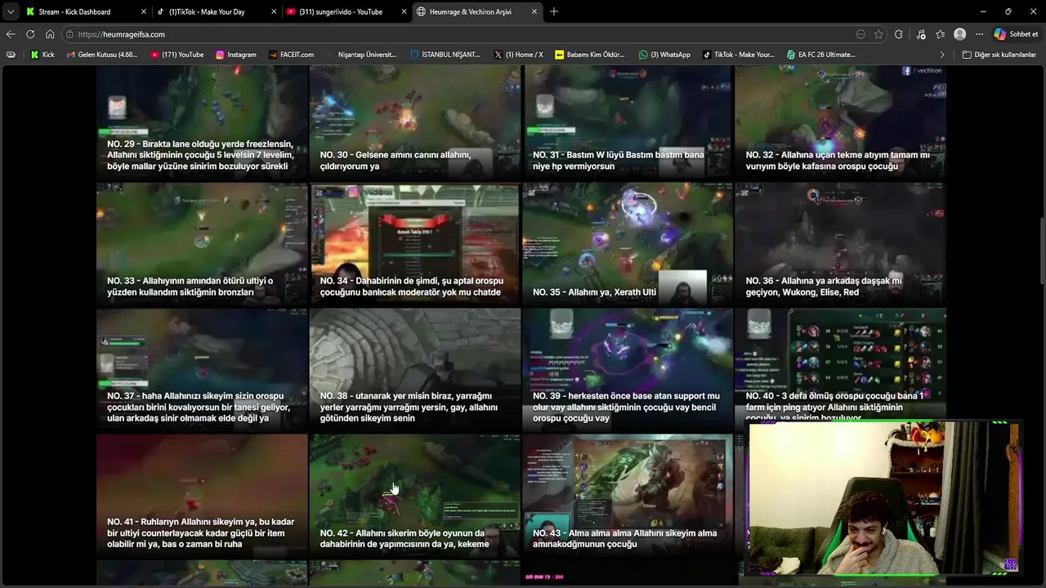Close the Heumrage & Vechiron Arşivi tab

pos(534,11)
